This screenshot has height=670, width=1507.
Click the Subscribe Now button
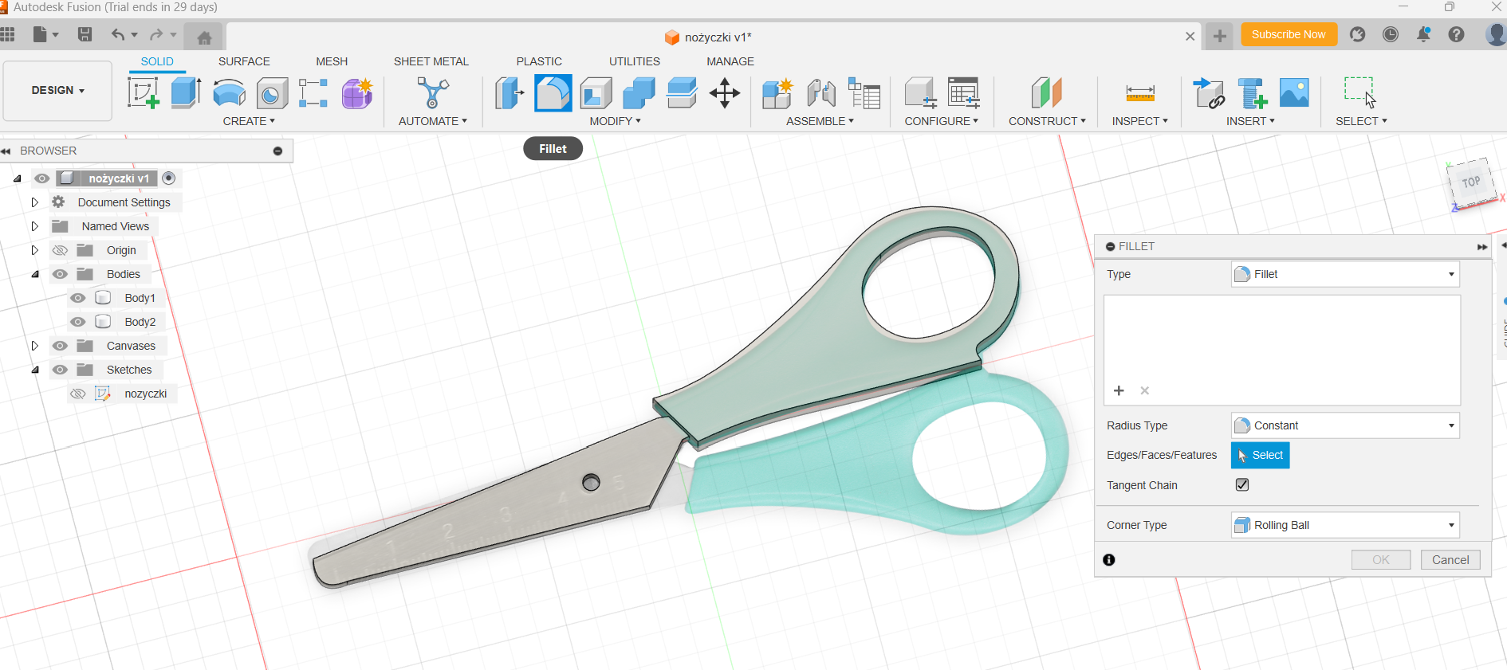click(1289, 34)
